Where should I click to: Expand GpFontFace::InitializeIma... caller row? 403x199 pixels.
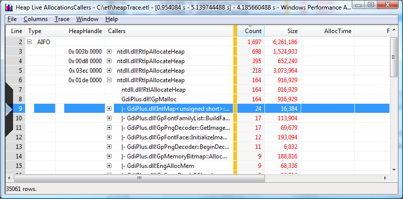coord(109,137)
